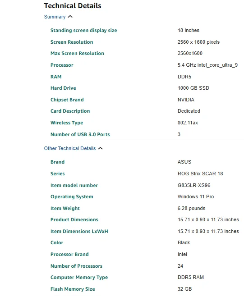This screenshot has height=297, width=244.
Task: Select the Technical Details heading
Action: click(x=73, y=6)
